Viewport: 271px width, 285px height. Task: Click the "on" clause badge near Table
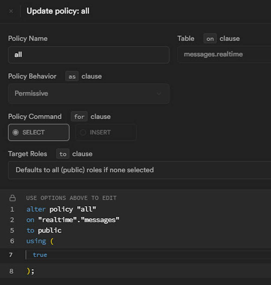coord(210,39)
